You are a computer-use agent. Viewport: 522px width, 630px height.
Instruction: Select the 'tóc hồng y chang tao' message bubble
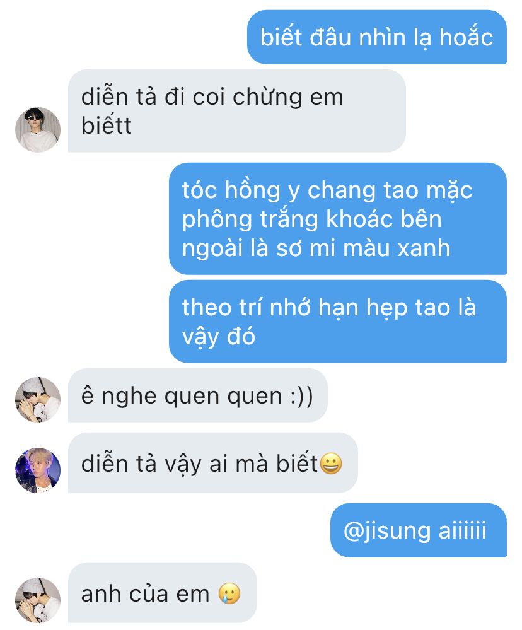point(338,219)
